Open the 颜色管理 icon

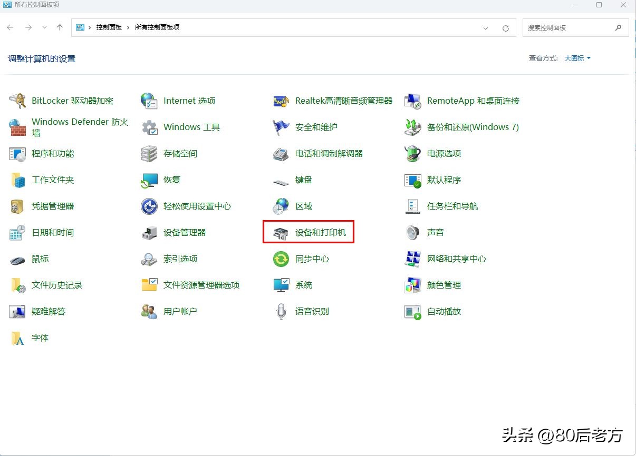pos(412,285)
